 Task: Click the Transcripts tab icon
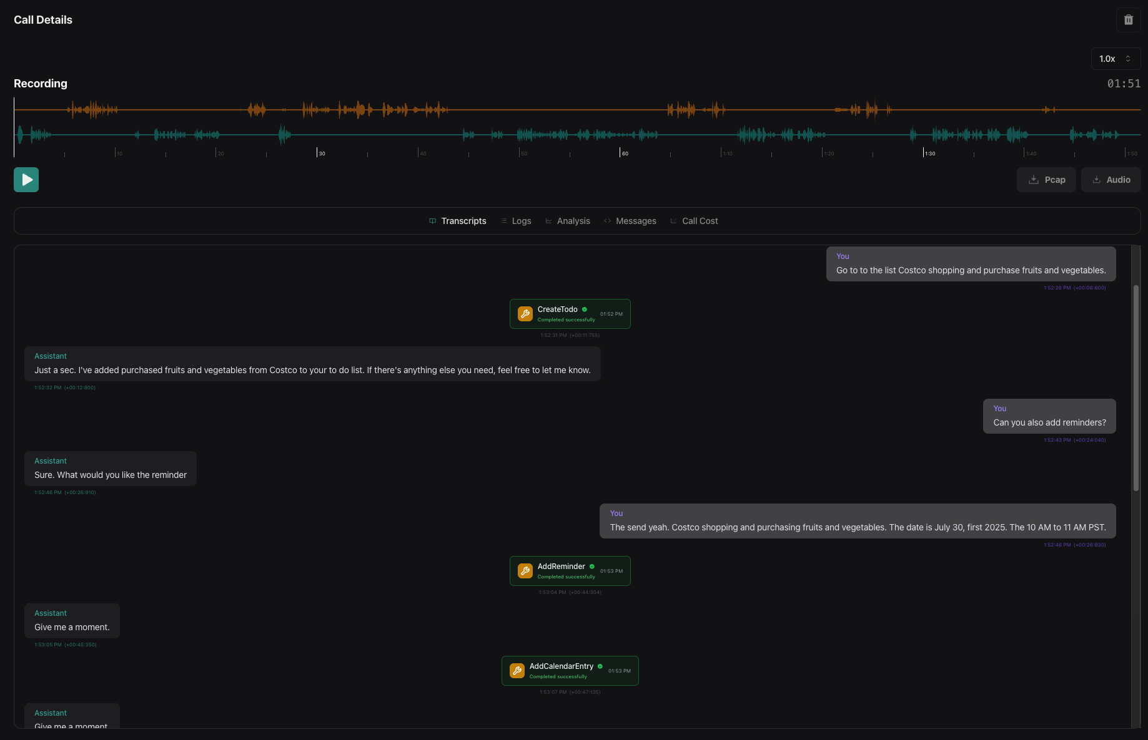[x=432, y=221]
